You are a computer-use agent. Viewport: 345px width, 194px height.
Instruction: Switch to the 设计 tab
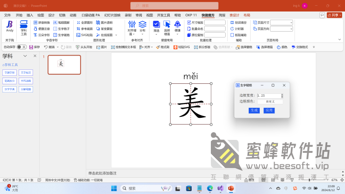click(51, 15)
